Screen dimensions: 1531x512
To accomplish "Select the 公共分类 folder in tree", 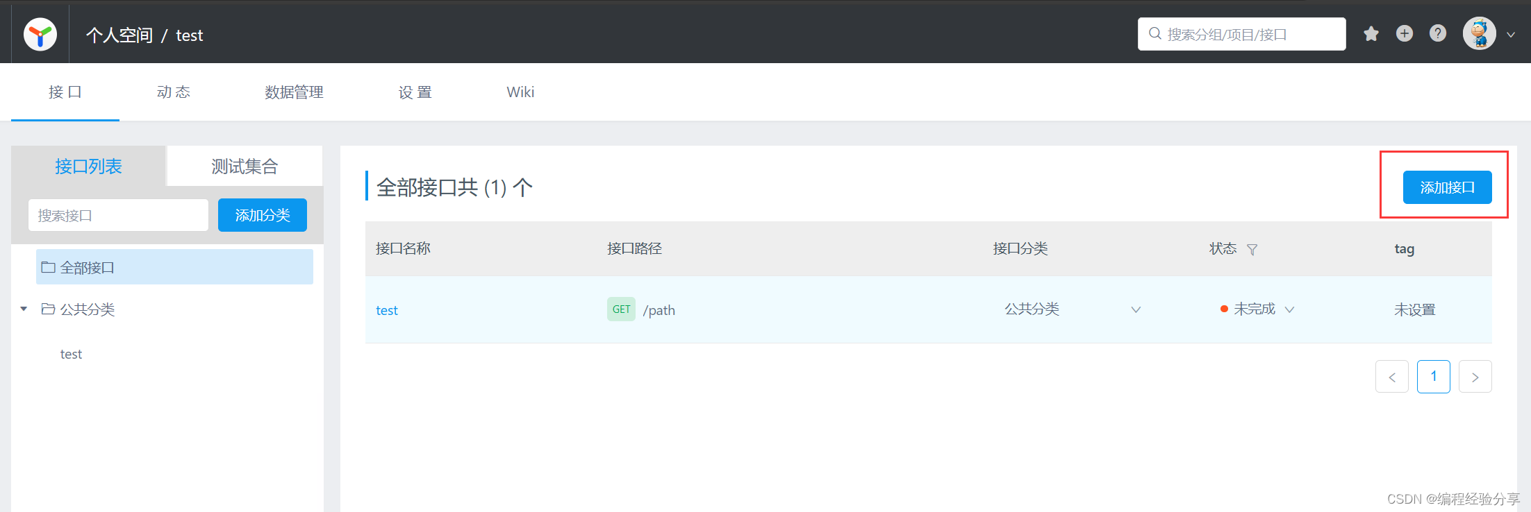I will tap(78, 309).
